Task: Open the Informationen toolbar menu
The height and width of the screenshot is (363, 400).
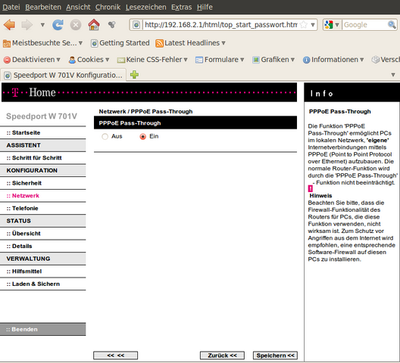Action: coord(333,60)
